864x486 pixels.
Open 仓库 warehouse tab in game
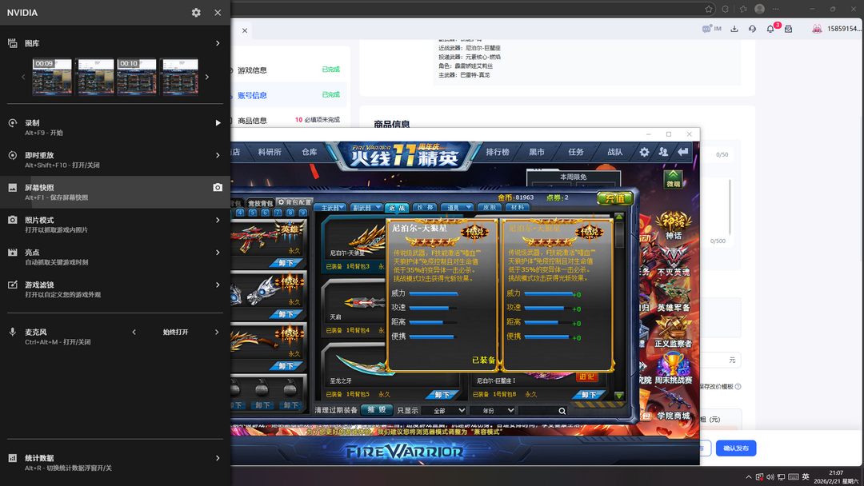pyautogui.click(x=309, y=152)
